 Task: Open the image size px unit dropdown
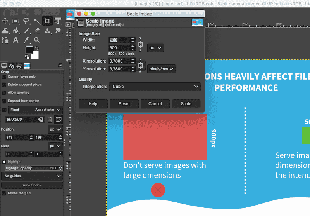[x=155, y=48]
